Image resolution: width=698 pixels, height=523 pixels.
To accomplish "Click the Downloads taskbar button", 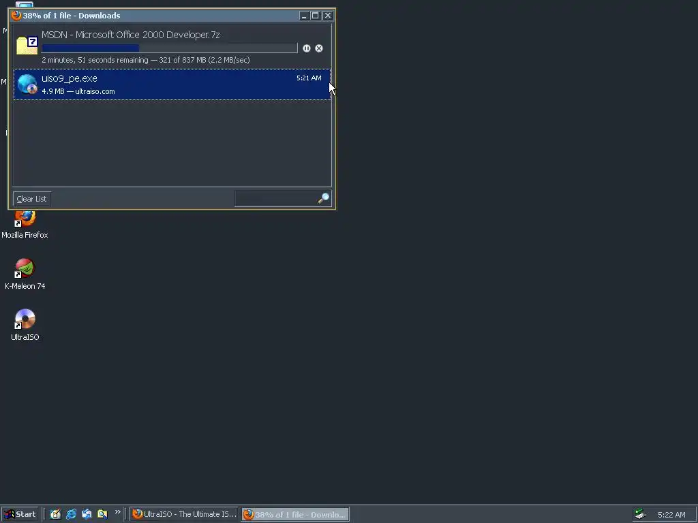I will (295, 514).
